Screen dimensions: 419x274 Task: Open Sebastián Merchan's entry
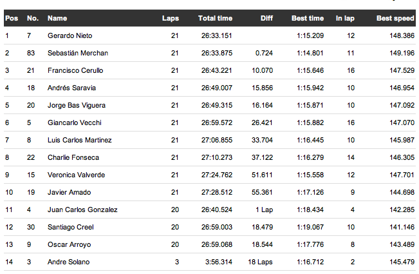tap(78, 53)
